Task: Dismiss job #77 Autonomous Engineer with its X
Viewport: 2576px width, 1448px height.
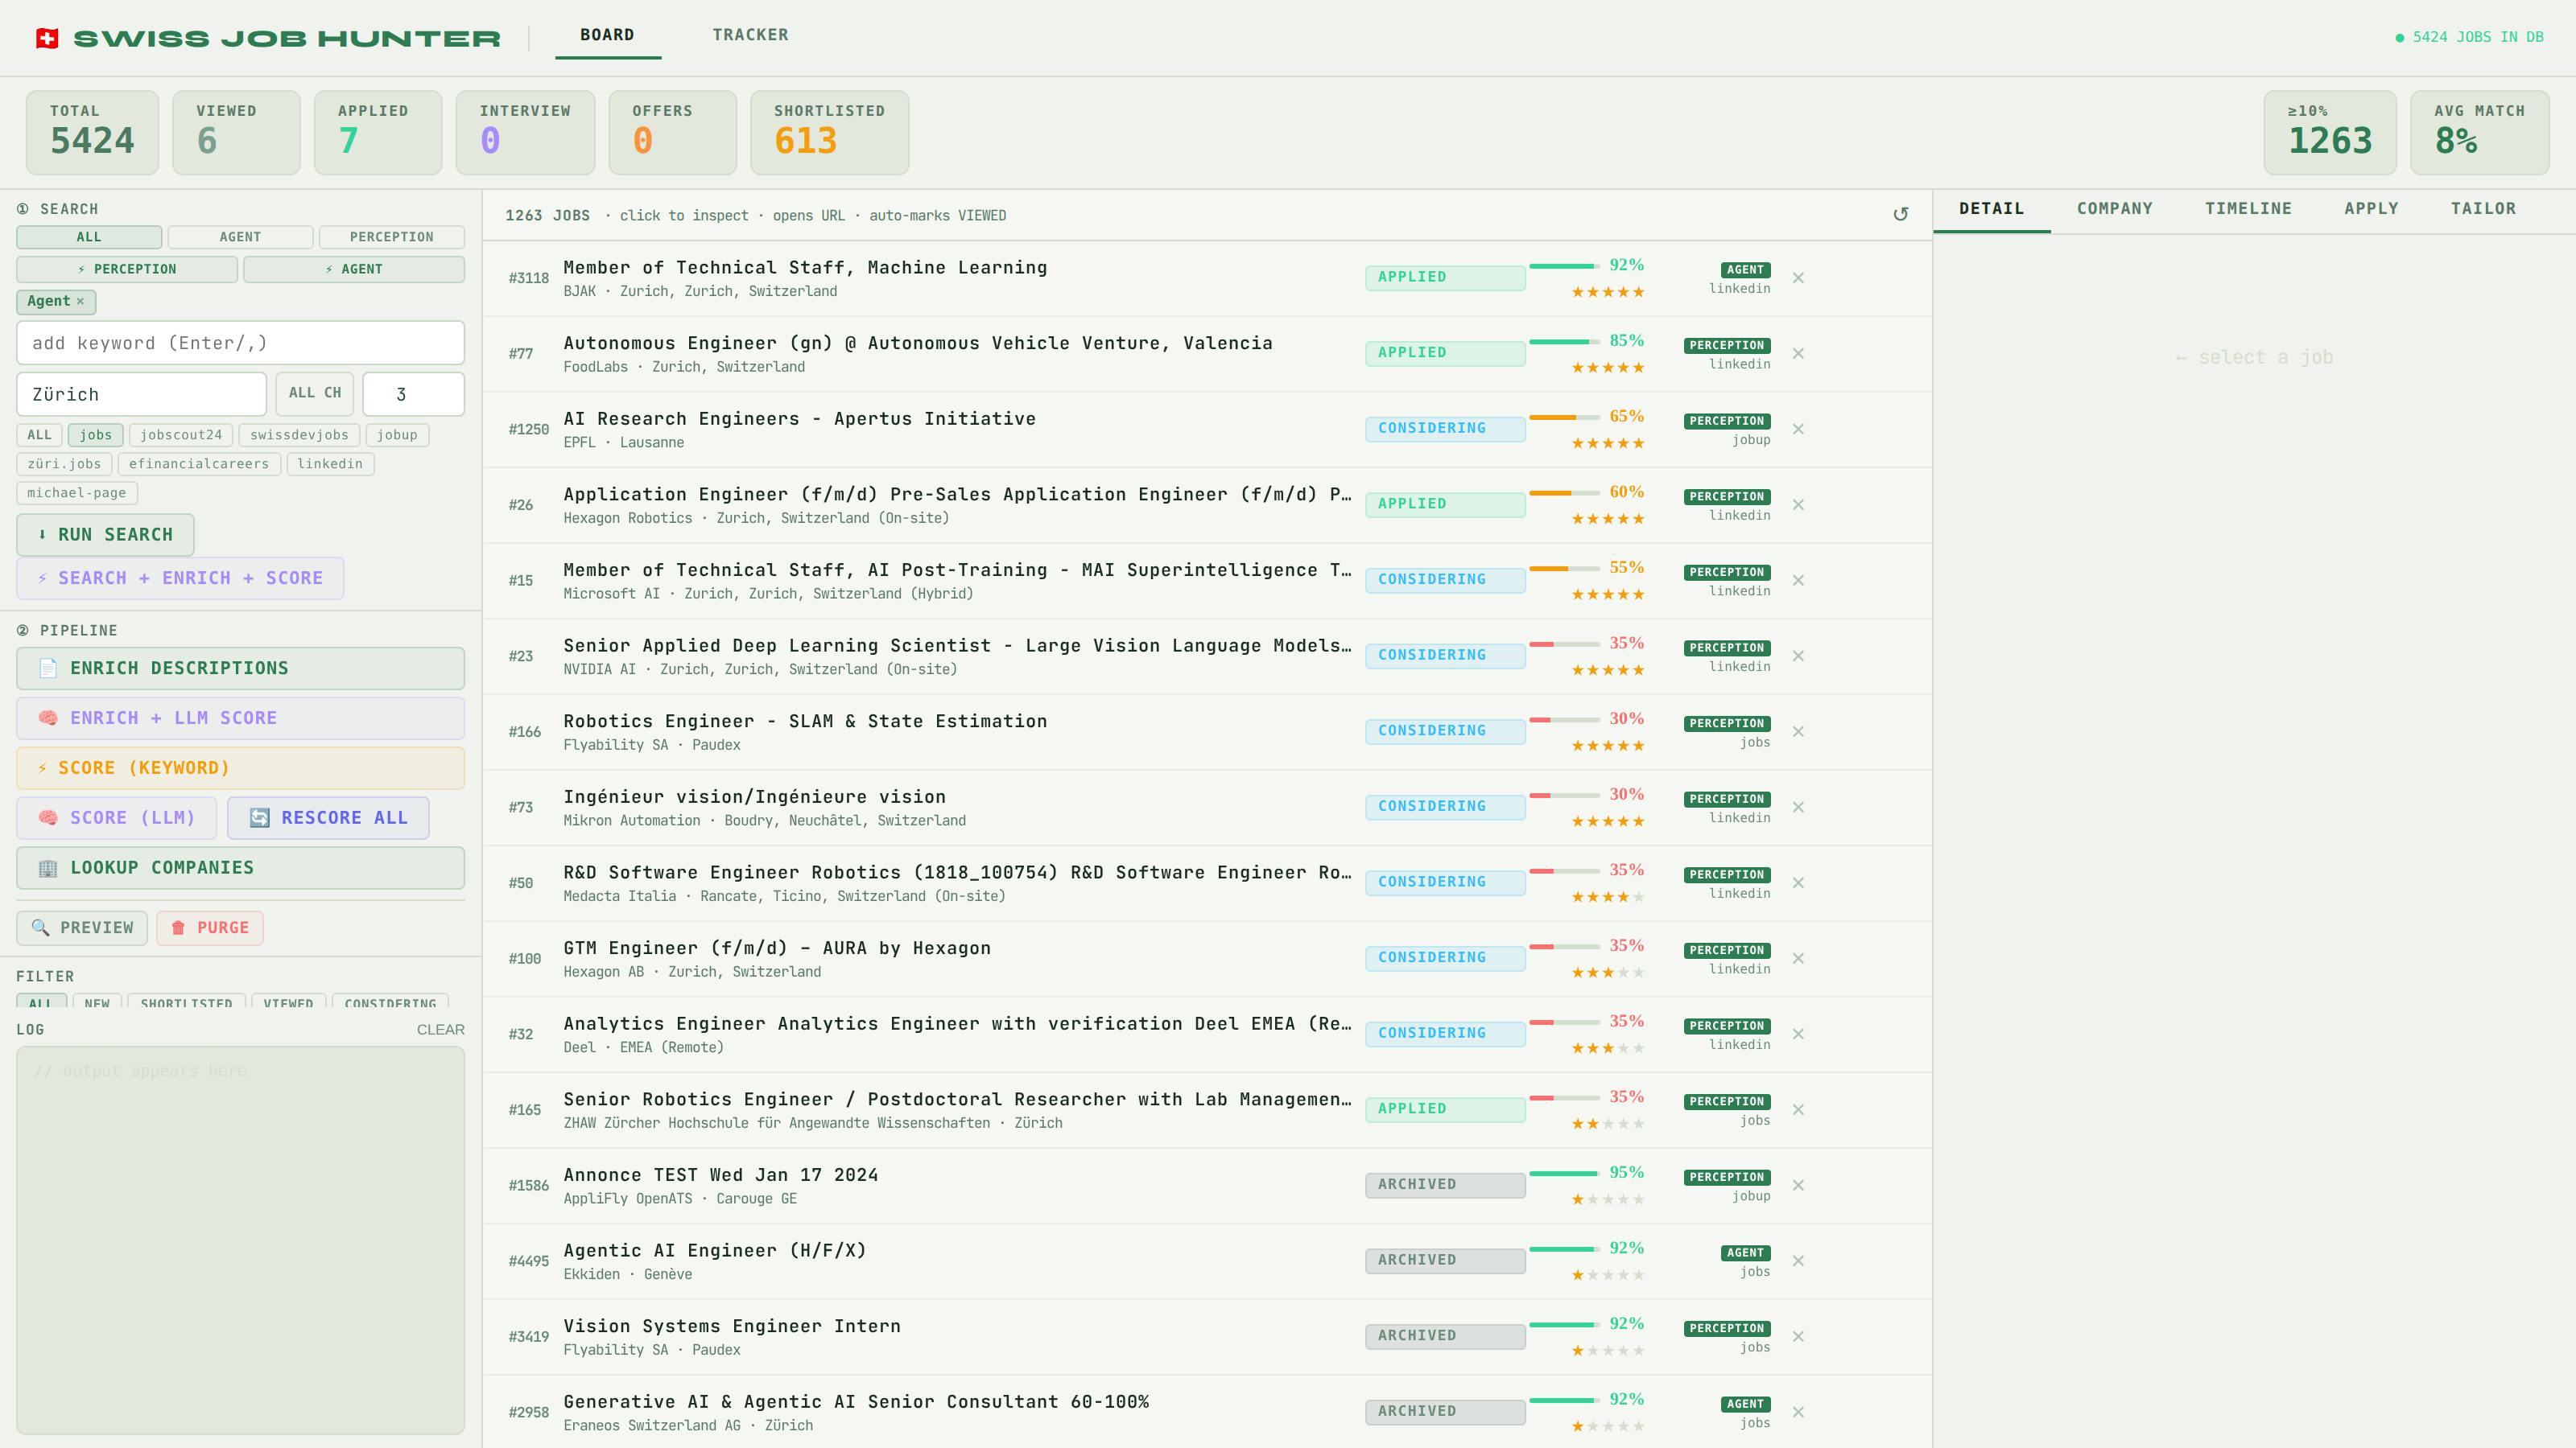Action: pyautogui.click(x=1798, y=354)
